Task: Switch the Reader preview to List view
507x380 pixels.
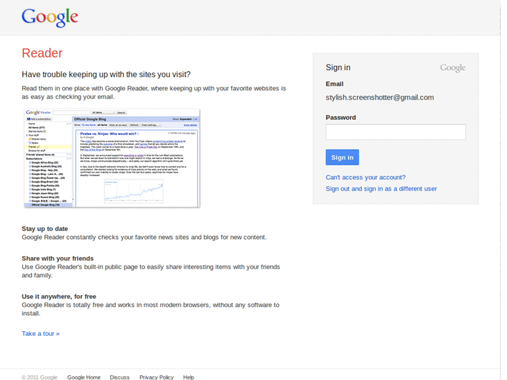Action: pos(194,118)
